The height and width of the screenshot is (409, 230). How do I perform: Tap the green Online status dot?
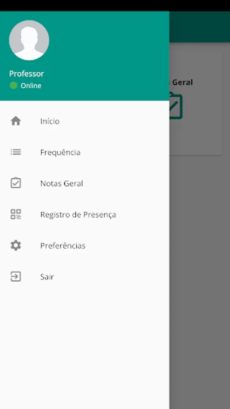point(14,85)
